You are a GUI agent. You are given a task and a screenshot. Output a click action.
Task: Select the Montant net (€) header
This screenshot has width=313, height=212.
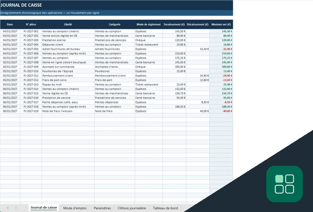tap(221, 24)
